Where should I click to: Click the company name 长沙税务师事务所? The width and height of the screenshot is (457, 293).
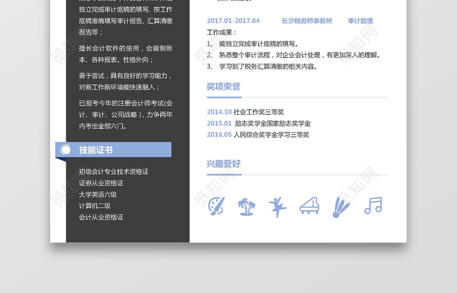[307, 21]
